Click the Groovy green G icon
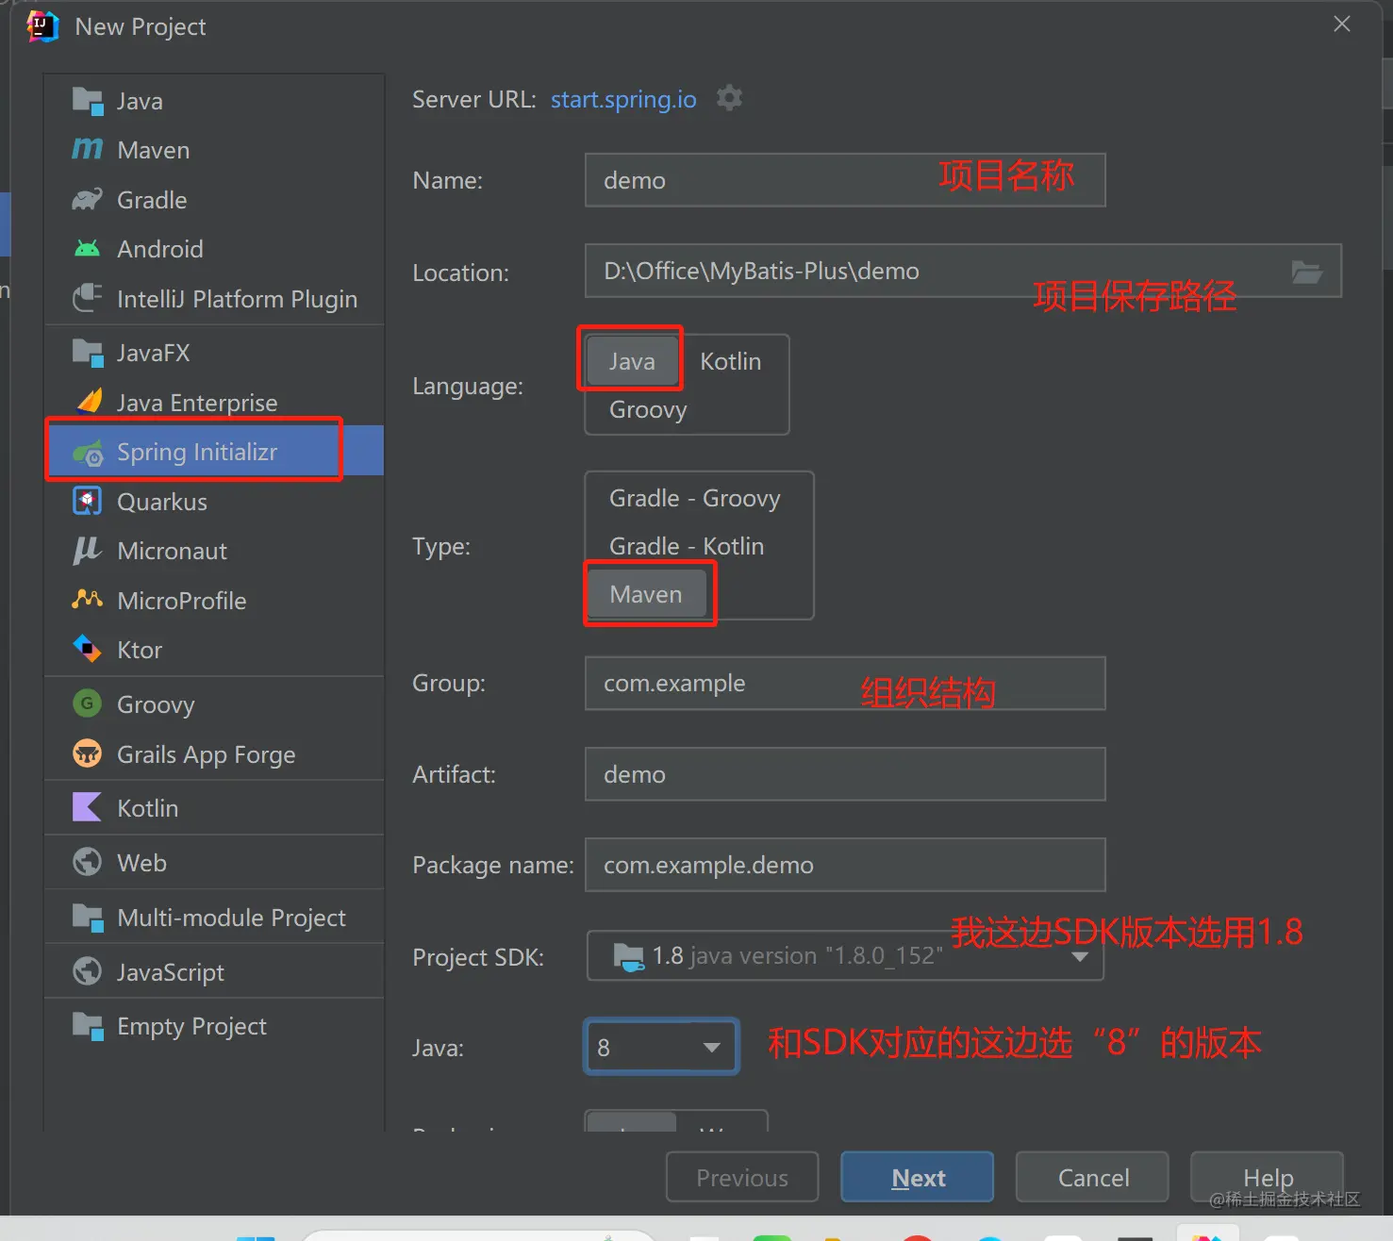 pyautogui.click(x=88, y=703)
